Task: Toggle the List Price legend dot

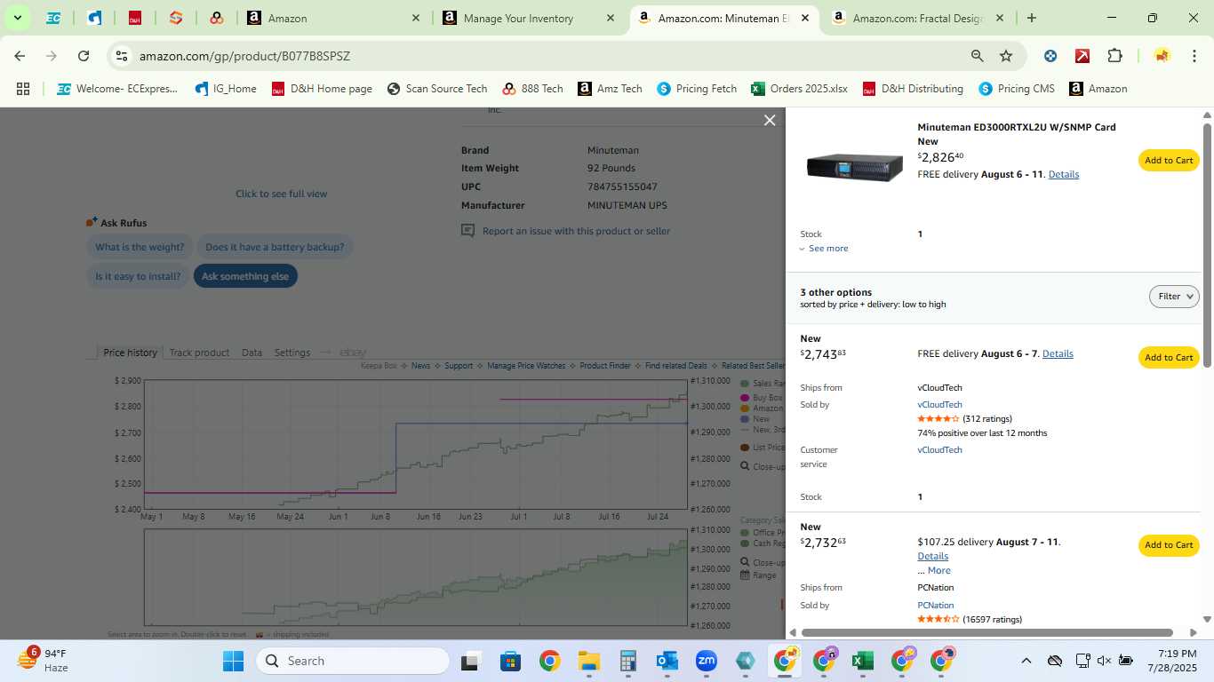Action: [x=745, y=448]
